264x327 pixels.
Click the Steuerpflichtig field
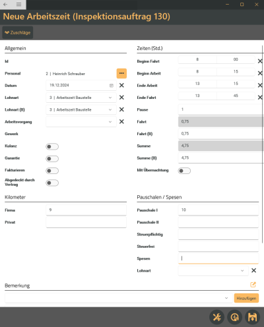(x=218, y=234)
